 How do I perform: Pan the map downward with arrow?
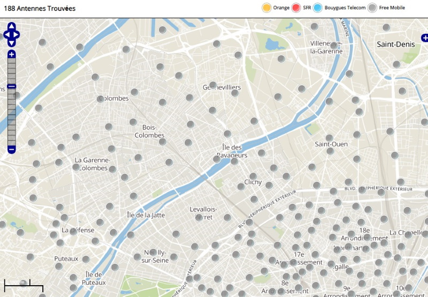tap(12, 43)
